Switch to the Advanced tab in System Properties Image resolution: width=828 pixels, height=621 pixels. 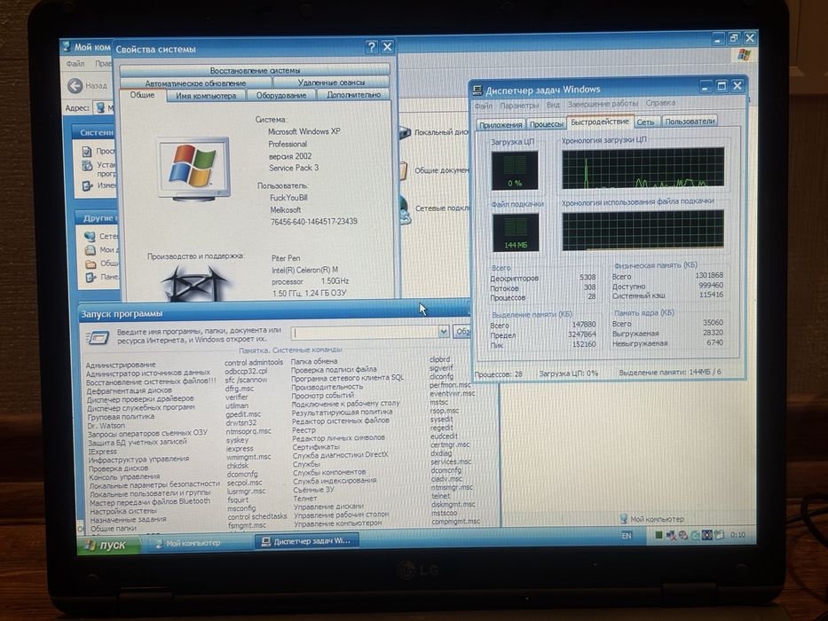354,95
